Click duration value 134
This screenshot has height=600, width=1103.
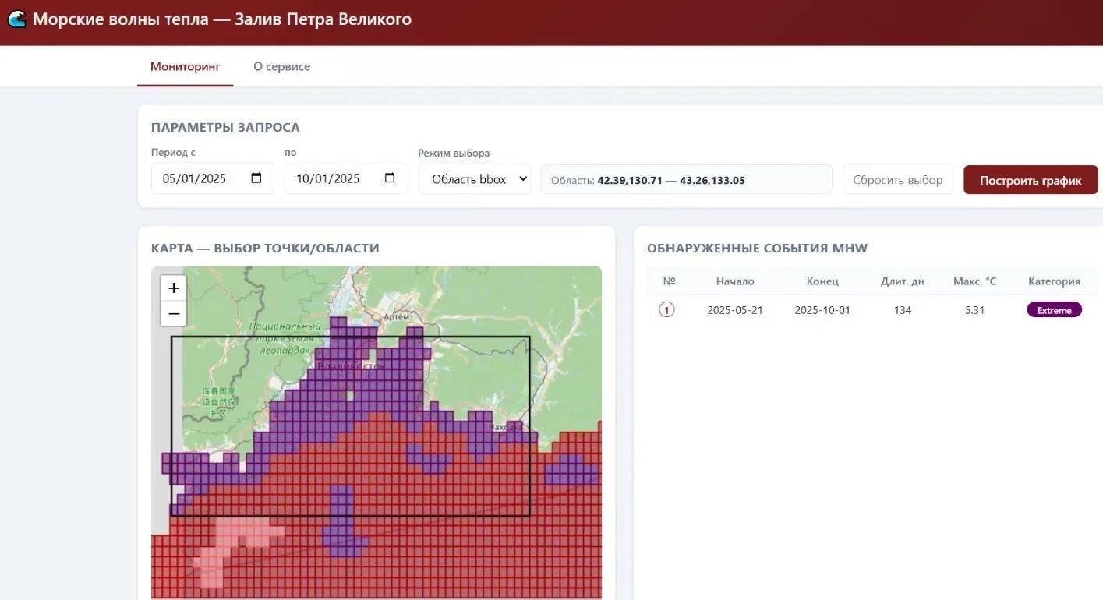pos(903,310)
